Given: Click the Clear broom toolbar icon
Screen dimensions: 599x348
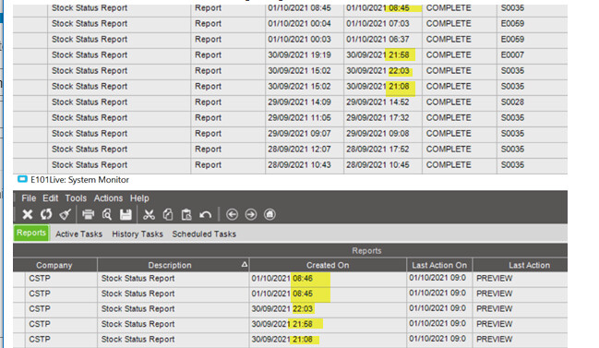Looking at the screenshot, I should pos(65,215).
